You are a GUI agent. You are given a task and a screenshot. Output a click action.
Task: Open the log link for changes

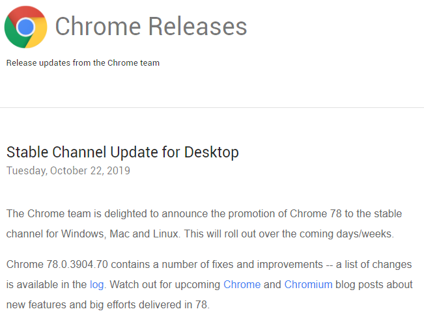click(x=97, y=285)
